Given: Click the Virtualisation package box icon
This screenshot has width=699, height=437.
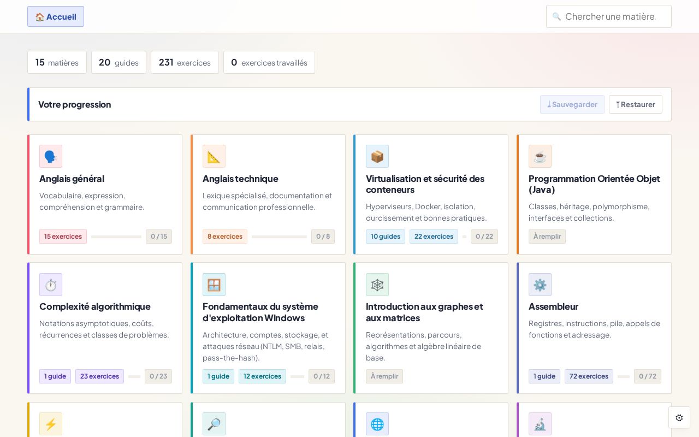Looking at the screenshot, I should tap(377, 156).
